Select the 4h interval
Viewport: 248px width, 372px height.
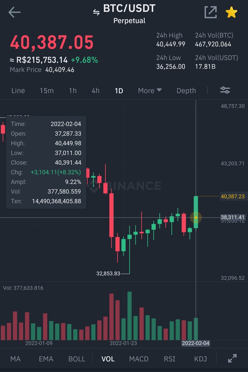click(x=96, y=91)
